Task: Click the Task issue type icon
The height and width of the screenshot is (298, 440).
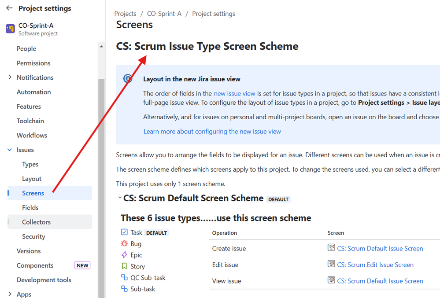Action: (x=124, y=232)
